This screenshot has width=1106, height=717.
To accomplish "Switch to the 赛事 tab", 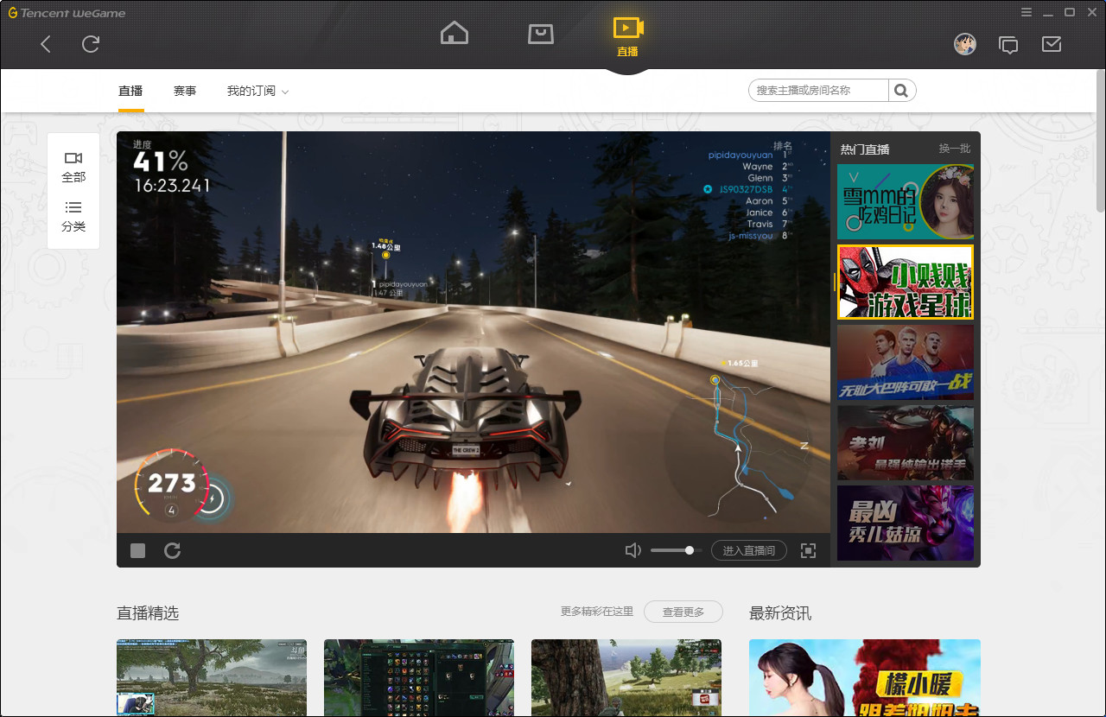I will pyautogui.click(x=185, y=91).
